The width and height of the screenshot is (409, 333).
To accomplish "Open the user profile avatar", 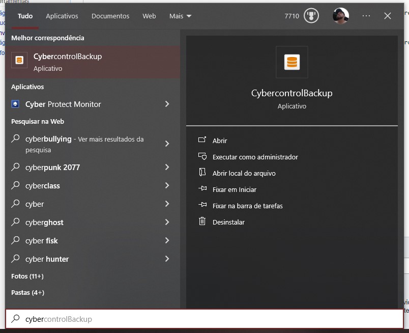I will [x=340, y=16].
